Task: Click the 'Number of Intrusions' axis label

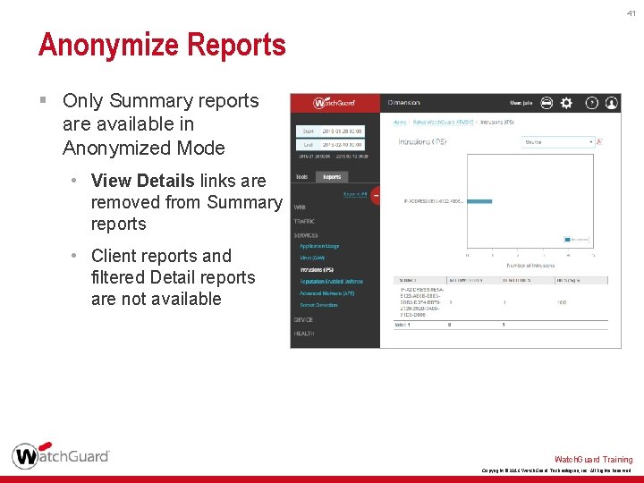Action: tap(530, 266)
